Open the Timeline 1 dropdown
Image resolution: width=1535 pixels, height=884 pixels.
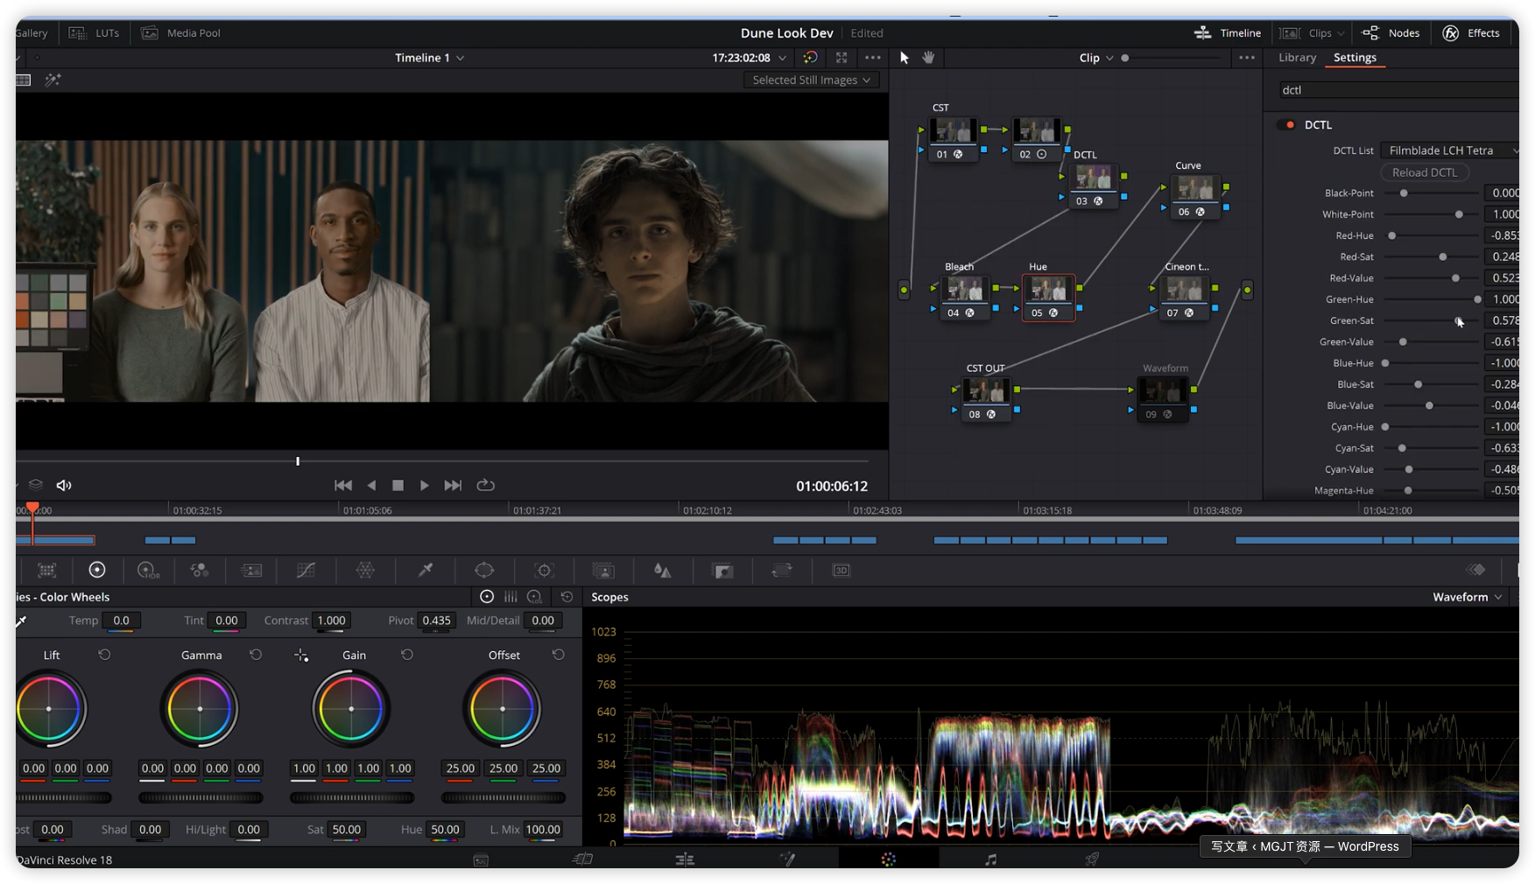click(429, 58)
